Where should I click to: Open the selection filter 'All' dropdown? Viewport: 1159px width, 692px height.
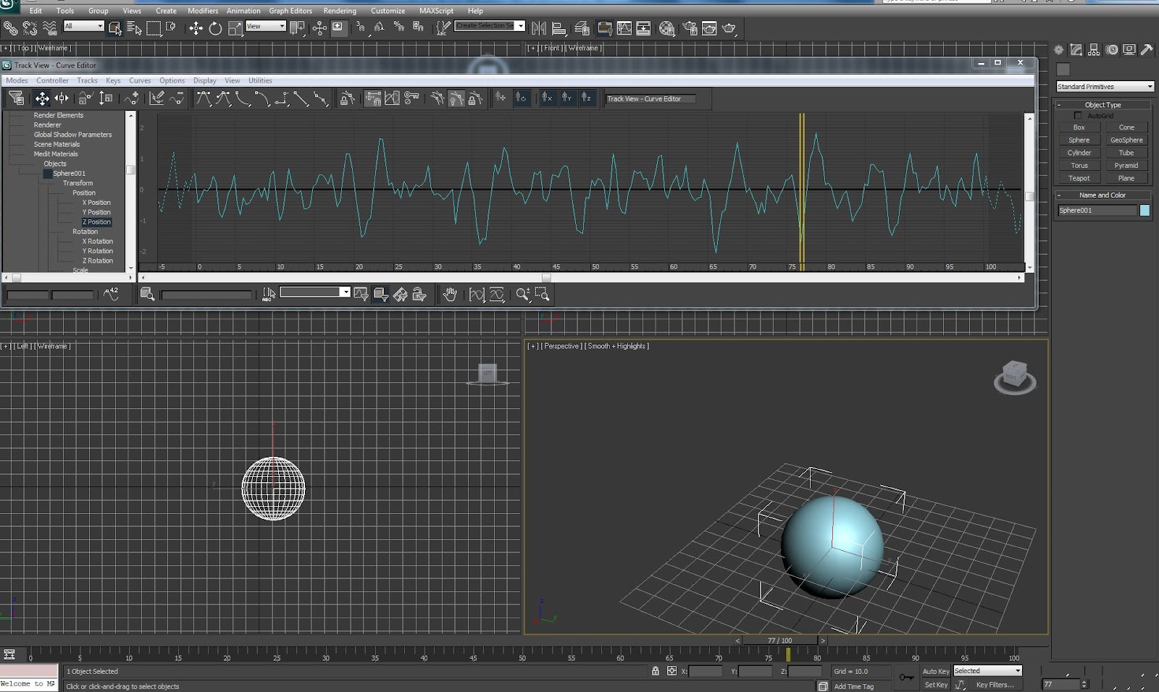[x=84, y=26]
